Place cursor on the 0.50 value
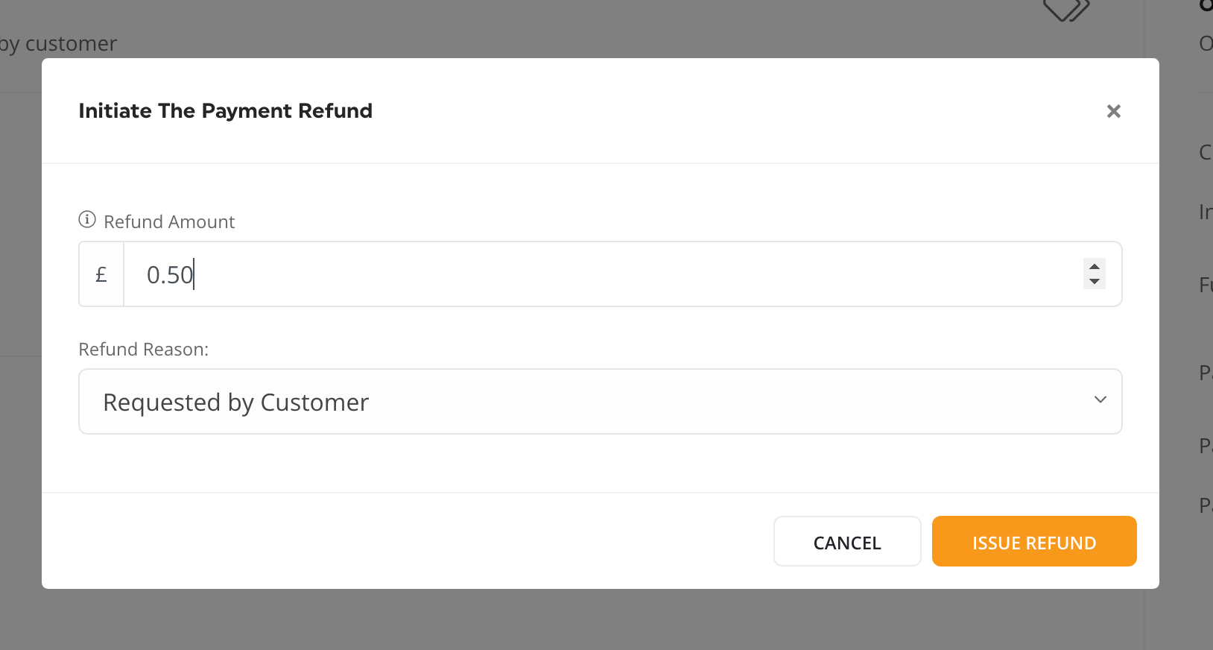Viewport: 1213px width, 650px height. click(169, 275)
